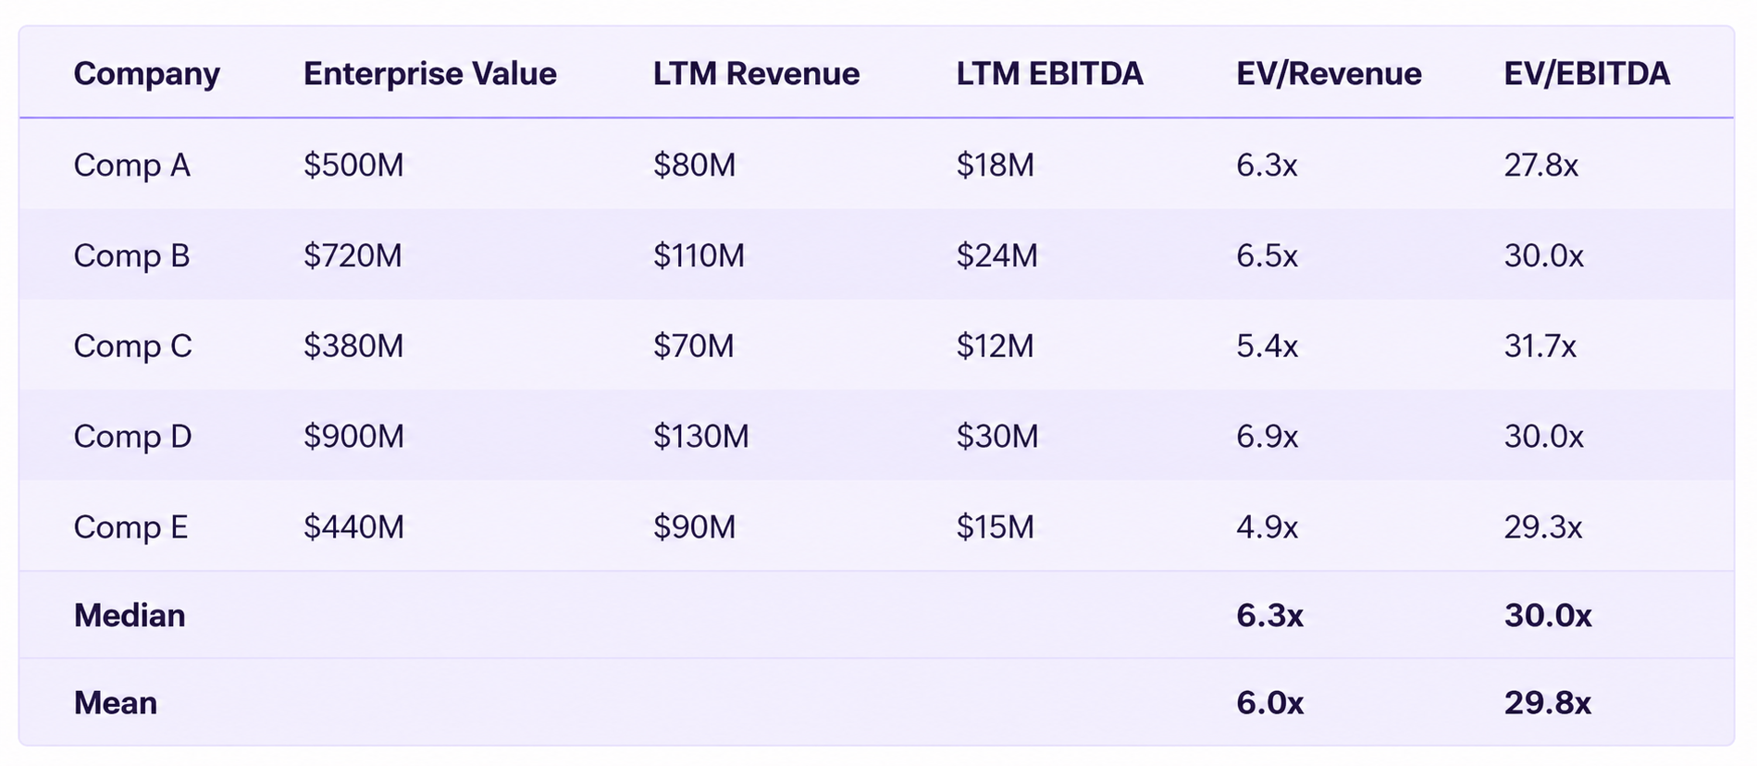The height and width of the screenshot is (766, 1757).
Task: Select the median 6.3x EV/Revenue value
Action: click(x=1269, y=615)
